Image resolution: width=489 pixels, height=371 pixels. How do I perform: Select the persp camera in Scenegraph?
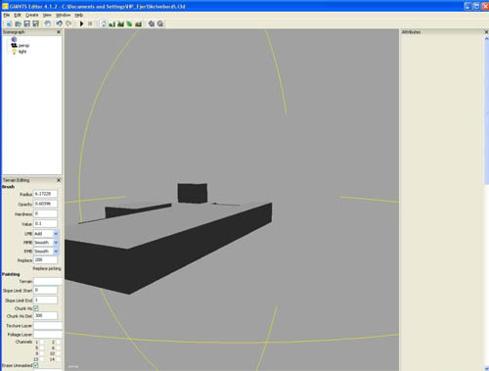click(23, 45)
